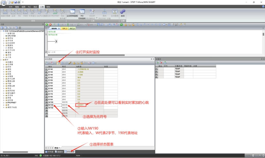Image resolution: width=265 pixels, height=158 pixels.
Task: Open the PLC menu tab
Action: 29,6
